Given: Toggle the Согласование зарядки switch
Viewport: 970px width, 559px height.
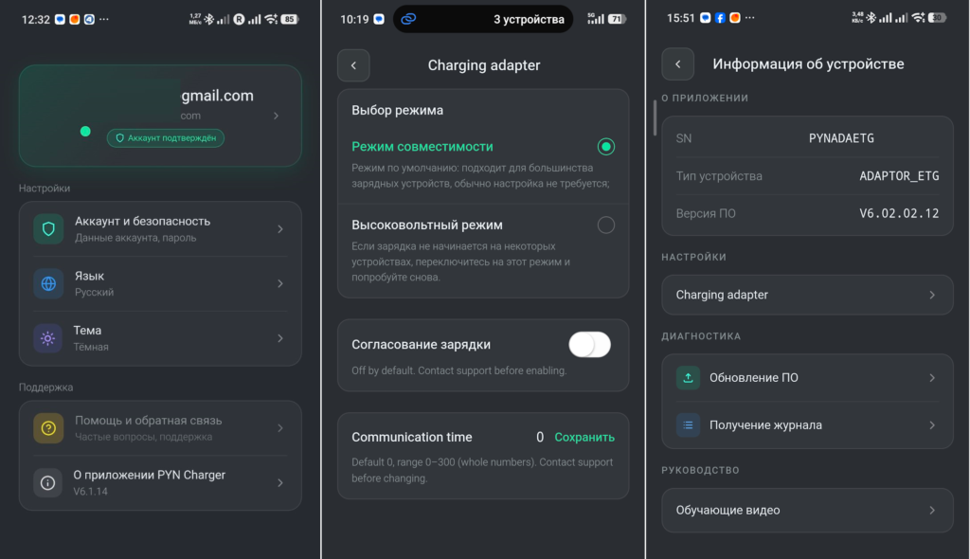Looking at the screenshot, I should pos(589,345).
